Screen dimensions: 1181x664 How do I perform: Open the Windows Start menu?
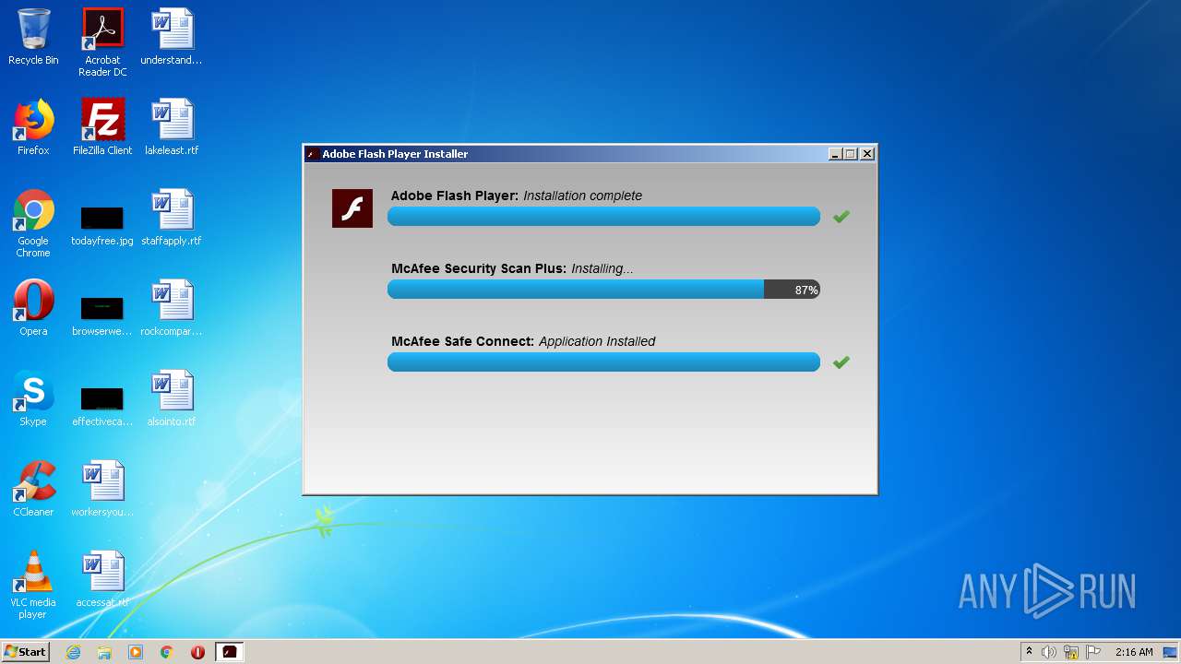coord(25,652)
